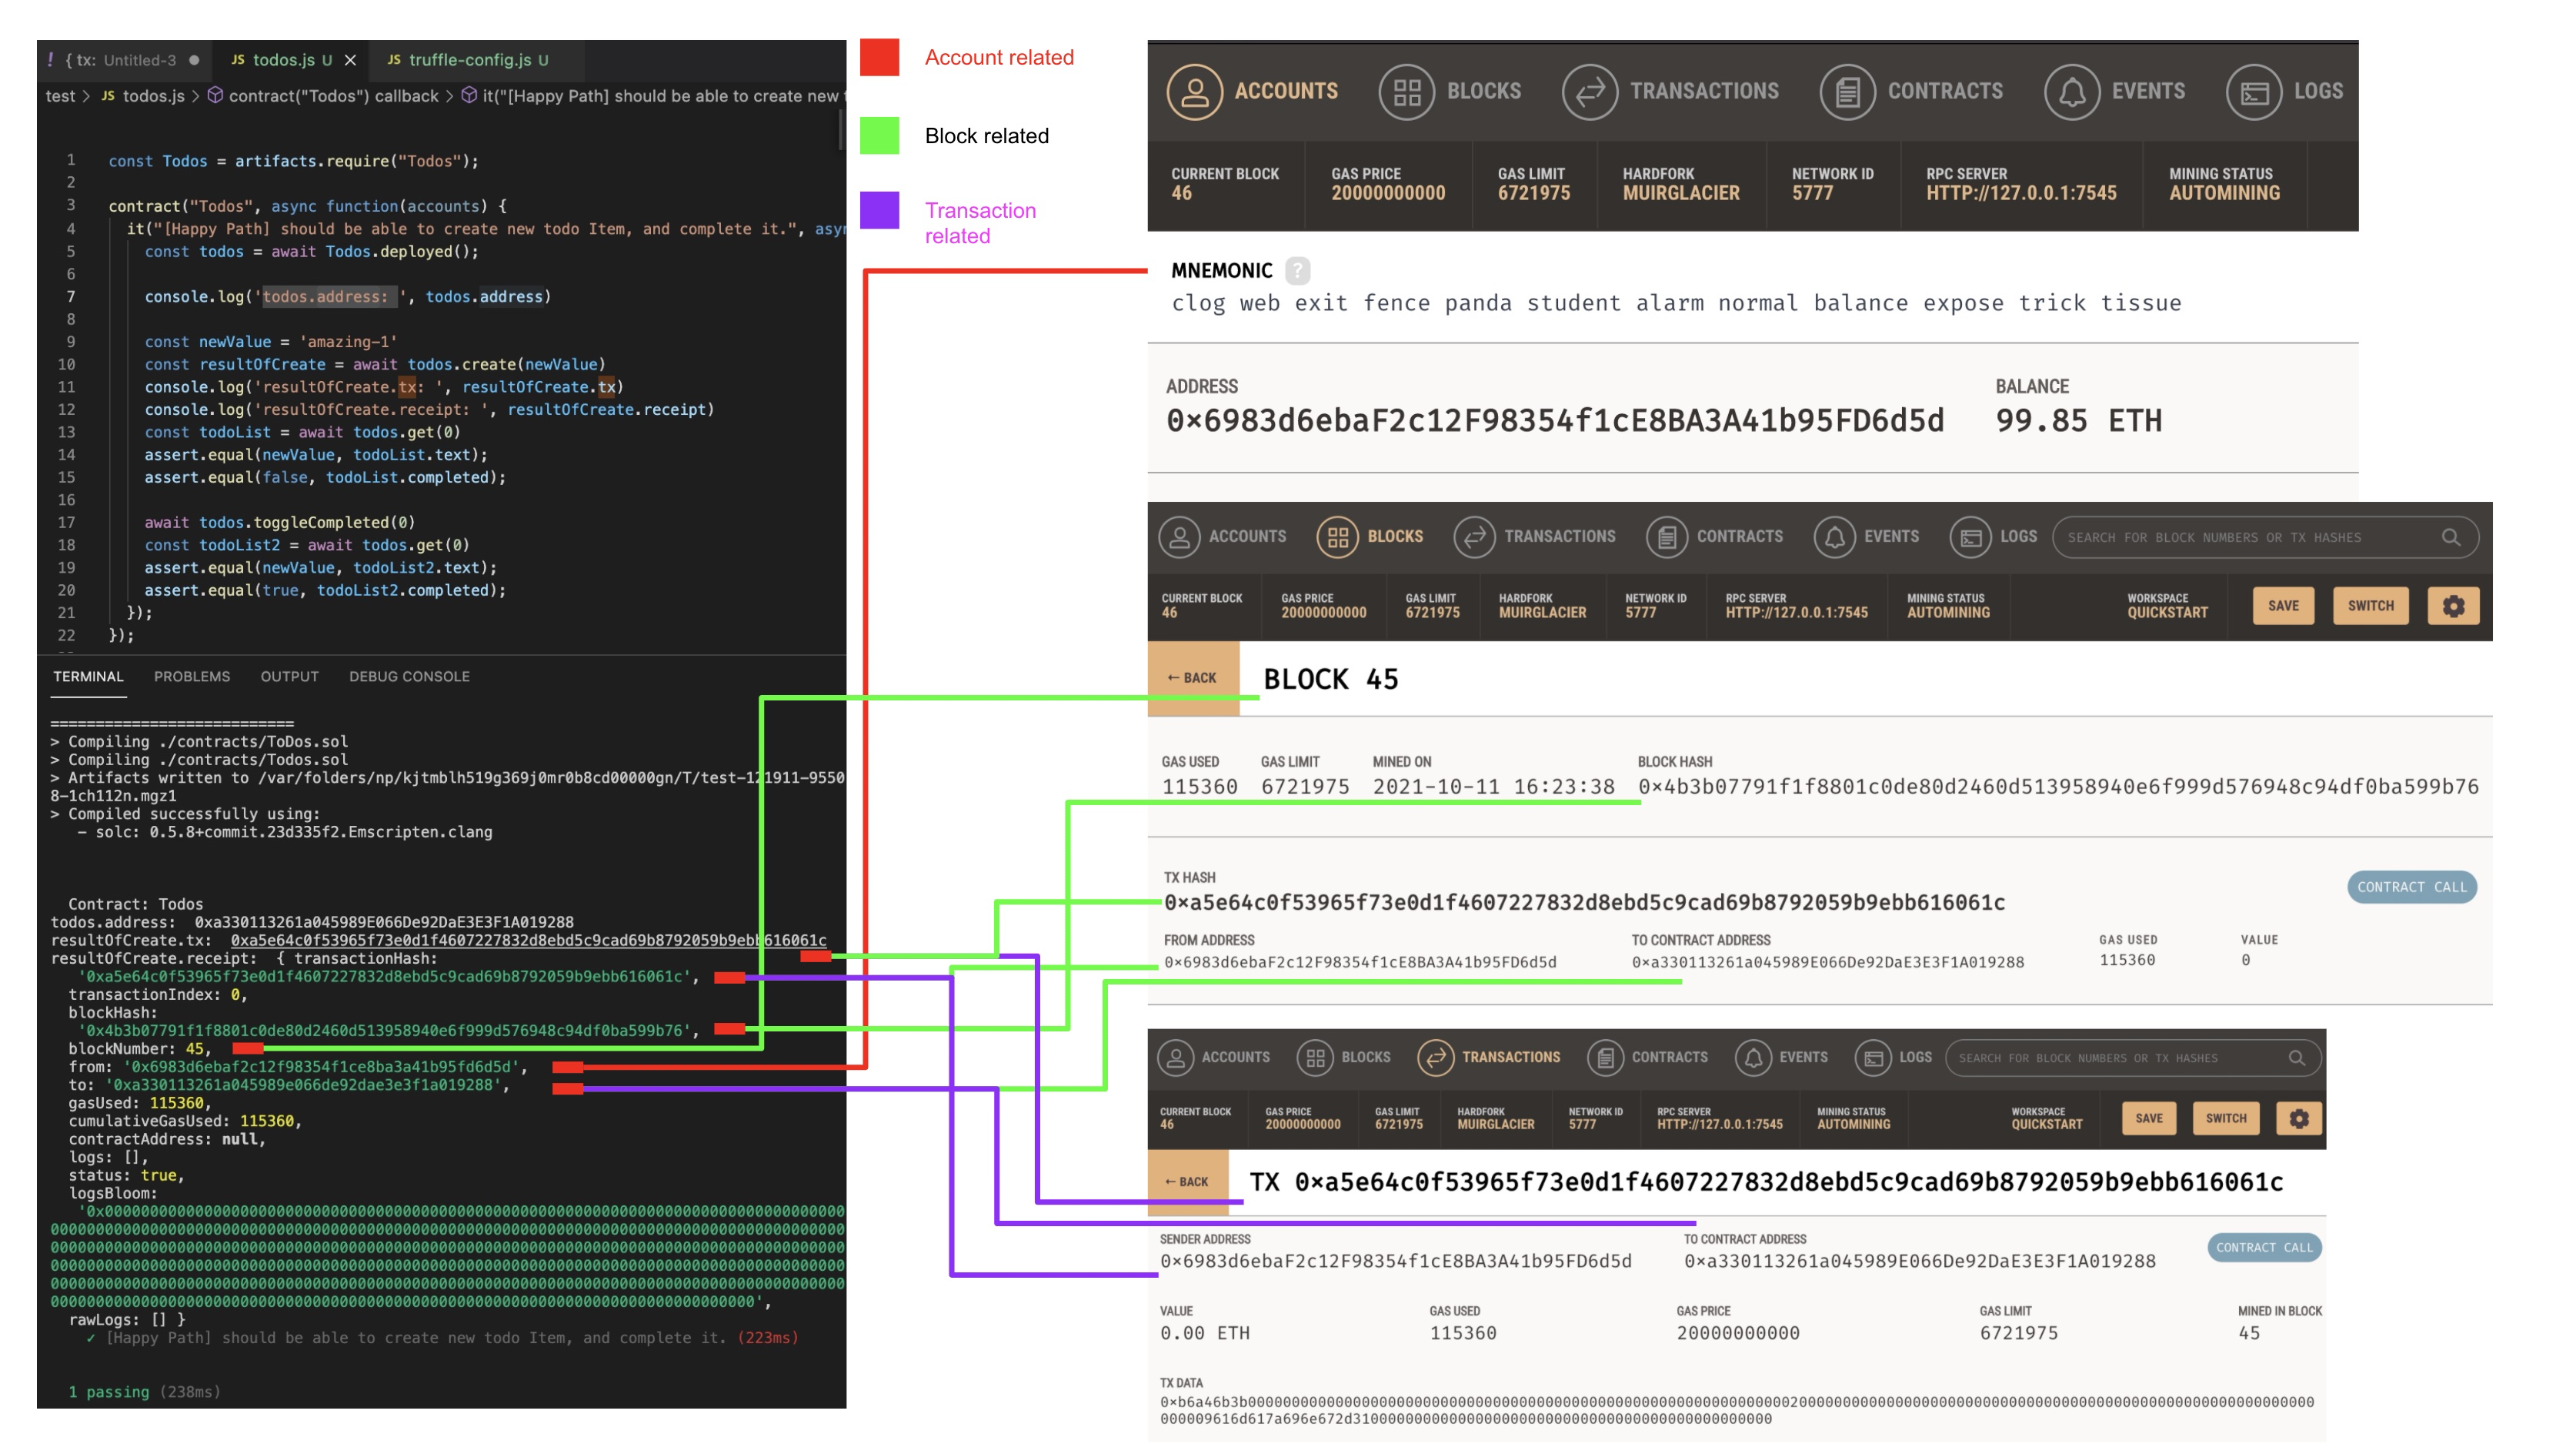Click SWITCH button in Block 45 window
Screen dimensions: 2576x1444
[x=2370, y=606]
